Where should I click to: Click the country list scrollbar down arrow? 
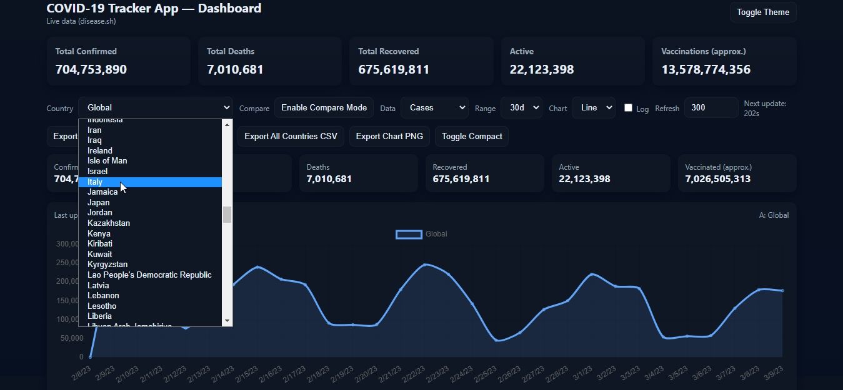tap(227, 321)
